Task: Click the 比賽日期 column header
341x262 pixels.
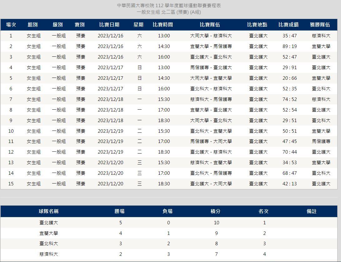Action: click(109, 25)
